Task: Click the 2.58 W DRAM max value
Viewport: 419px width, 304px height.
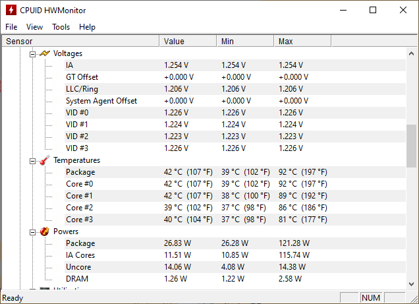Action: click(x=290, y=278)
